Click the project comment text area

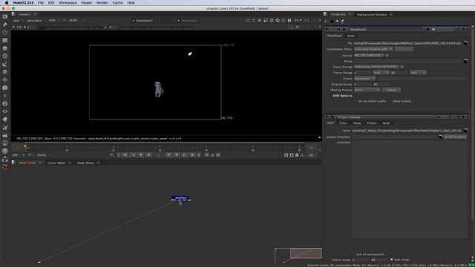tap(409, 190)
